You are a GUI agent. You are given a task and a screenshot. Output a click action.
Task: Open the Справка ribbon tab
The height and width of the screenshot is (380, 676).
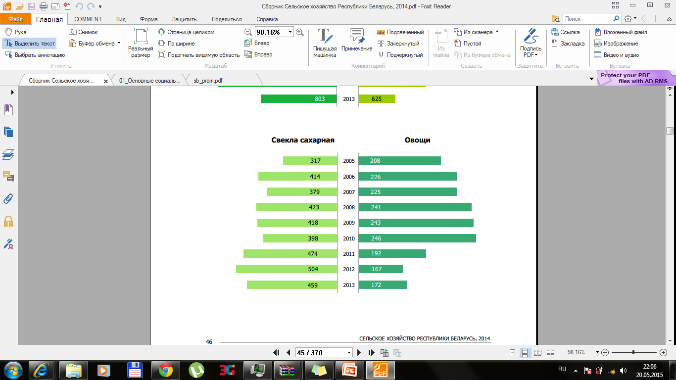[267, 19]
